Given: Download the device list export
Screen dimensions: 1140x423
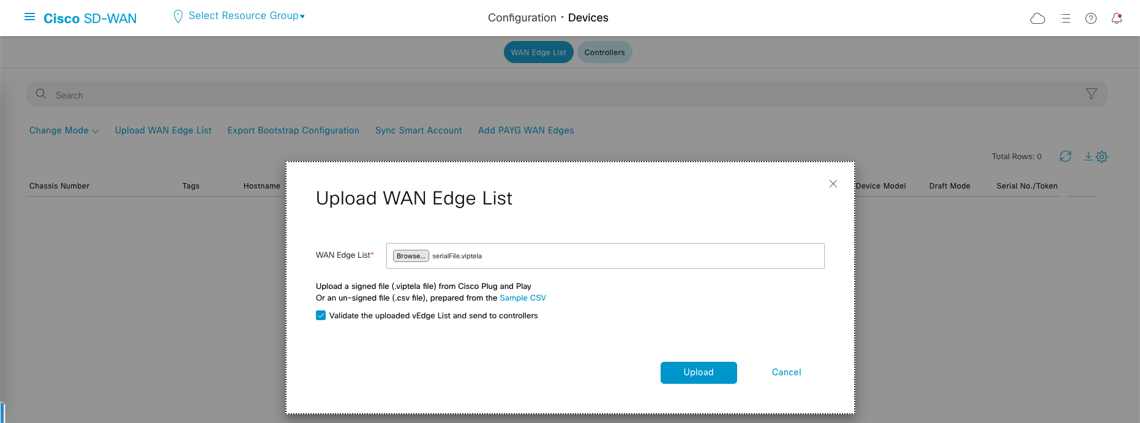Looking at the screenshot, I should point(1088,157).
